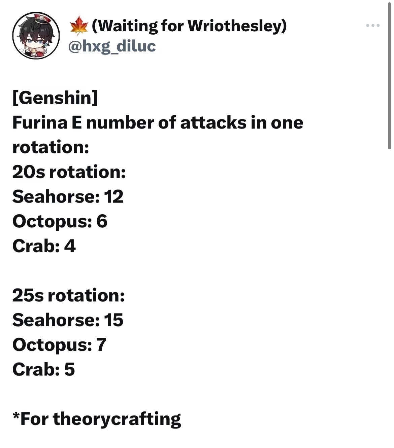Open the chibi character profile avatar
Image resolution: width=394 pixels, height=448 pixels.
36,36
